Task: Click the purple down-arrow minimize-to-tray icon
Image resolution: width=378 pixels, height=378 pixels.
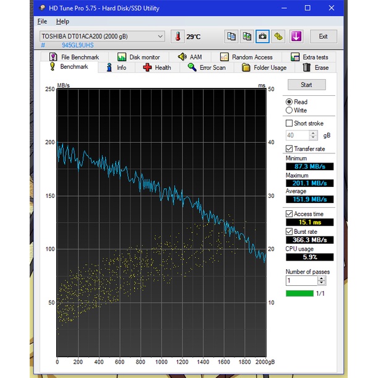Action: tap(296, 37)
